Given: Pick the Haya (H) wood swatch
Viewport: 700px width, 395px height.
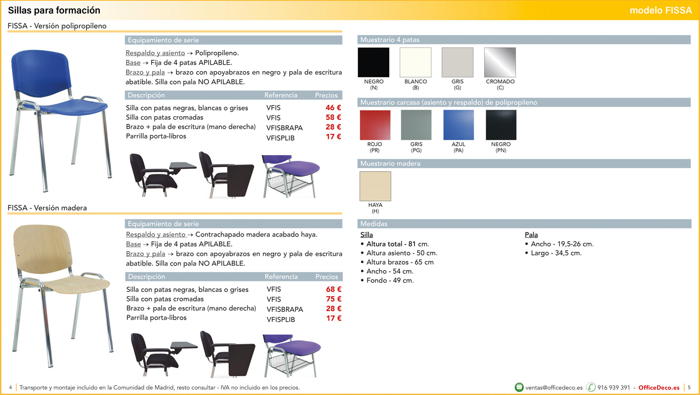Looking at the screenshot, I should 375,186.
